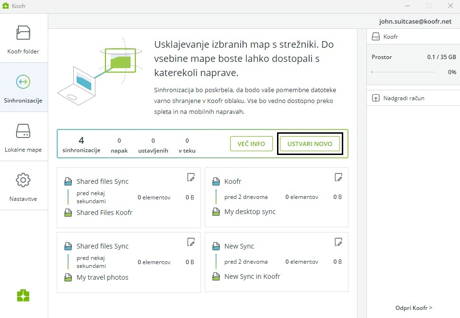Click green file icon beside My desktop sync

pyautogui.click(x=216, y=212)
